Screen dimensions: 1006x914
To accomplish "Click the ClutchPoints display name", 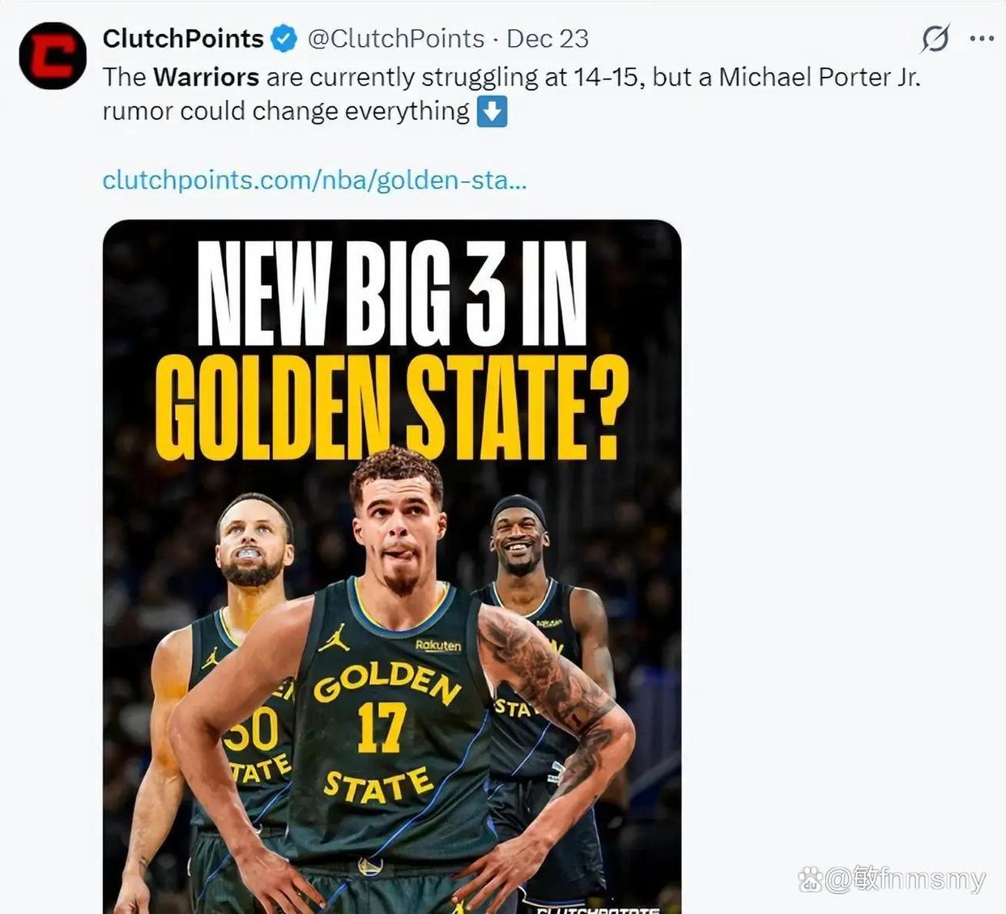I will point(183,38).
